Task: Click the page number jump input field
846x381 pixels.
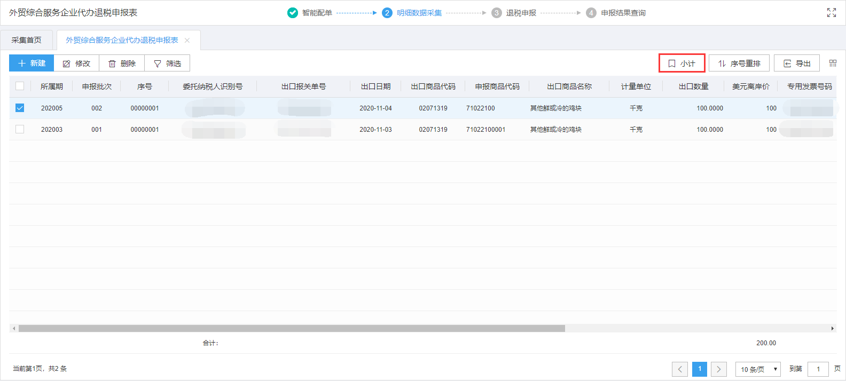Action: pyautogui.click(x=818, y=369)
